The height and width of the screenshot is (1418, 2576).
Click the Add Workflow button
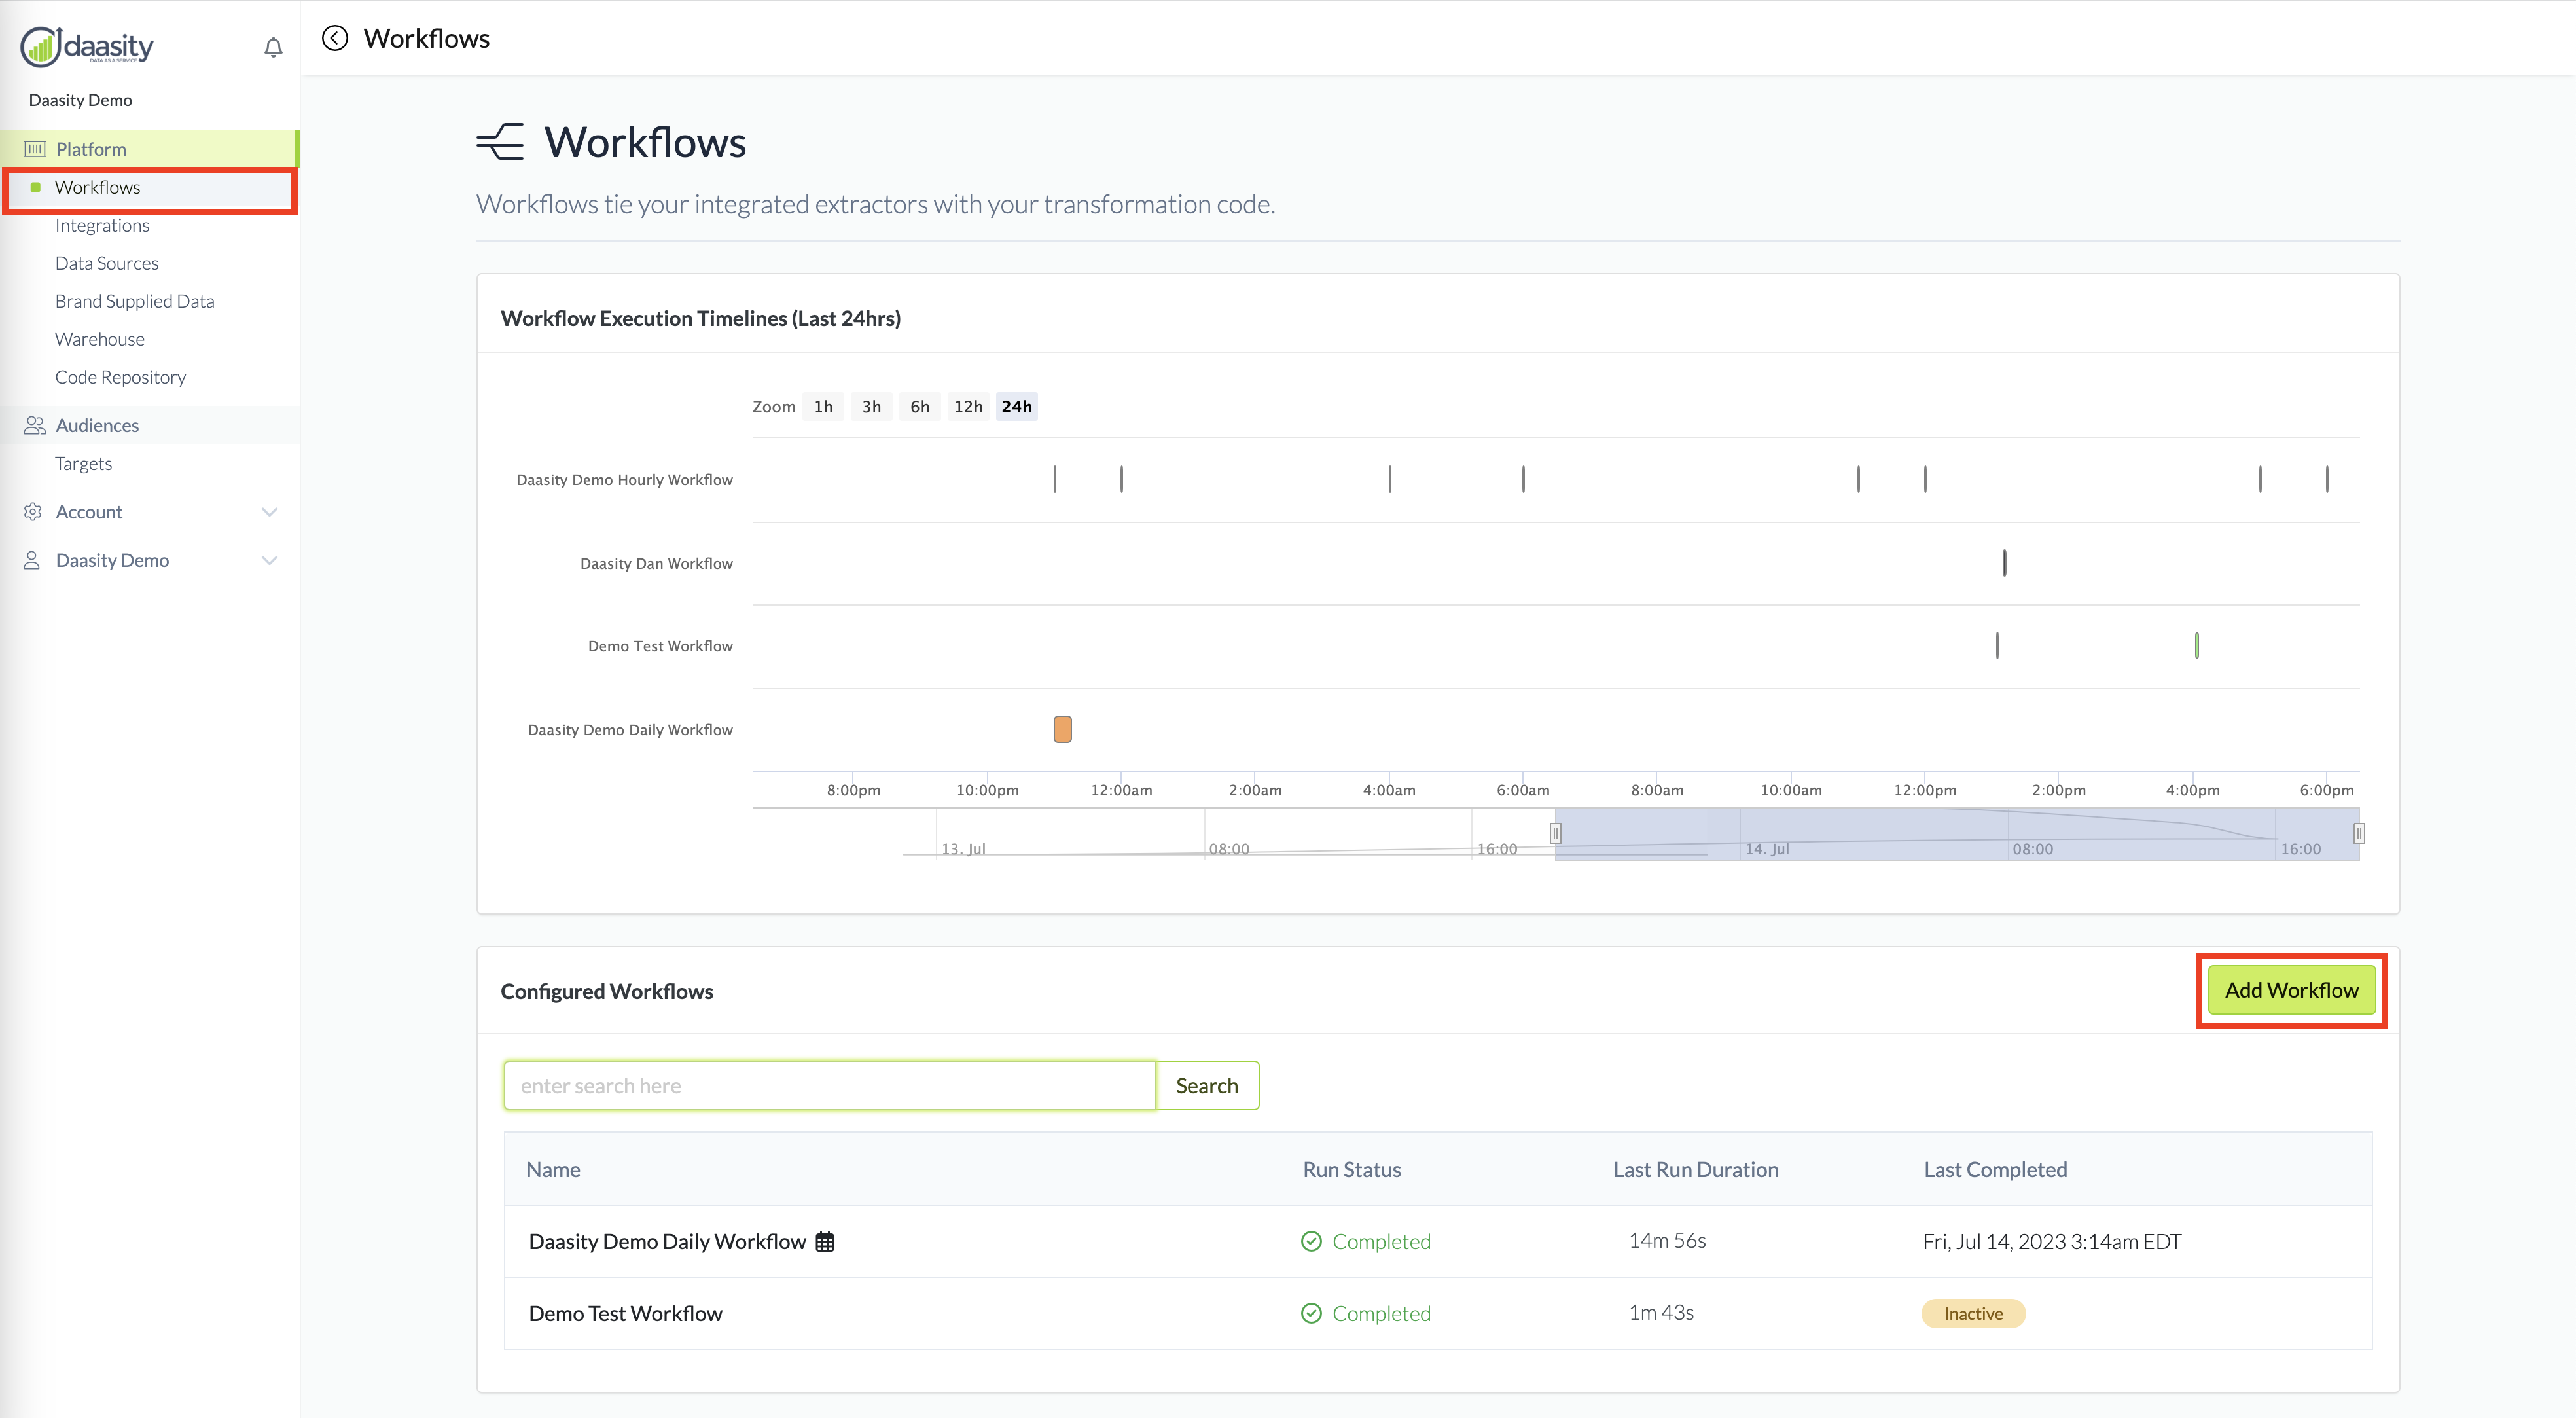(2291, 990)
